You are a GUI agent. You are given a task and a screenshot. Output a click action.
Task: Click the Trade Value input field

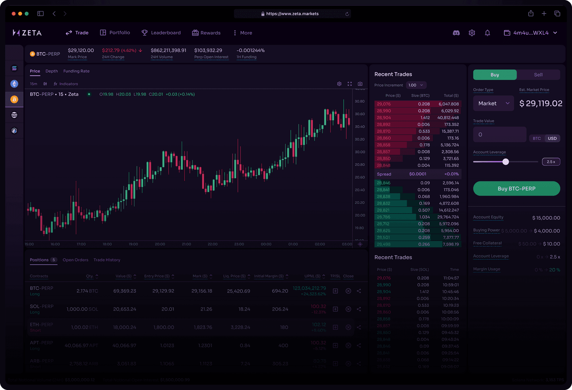pos(499,135)
